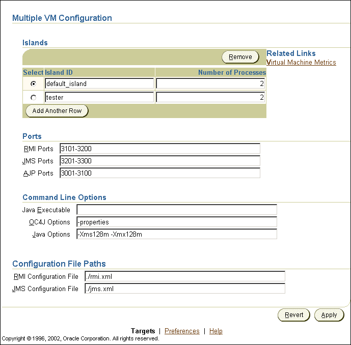This screenshot has height=345, width=351.
Task: Click the Command Line Options heading
Action: 64,197
